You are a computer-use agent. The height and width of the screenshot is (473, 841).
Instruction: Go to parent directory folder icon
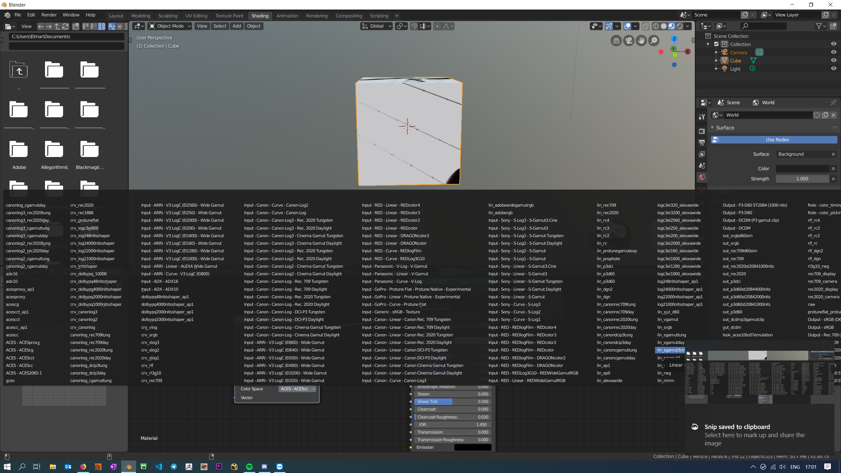[57, 26]
